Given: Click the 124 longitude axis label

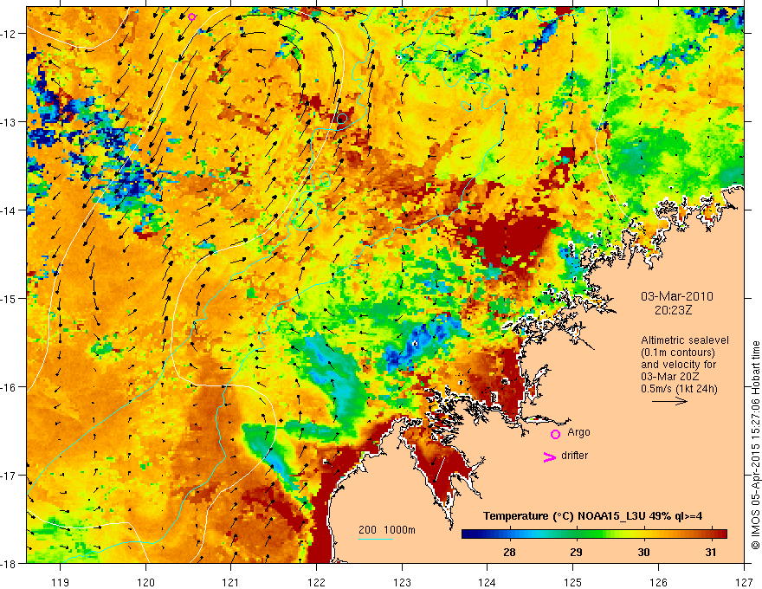Looking at the screenshot, I should (x=488, y=582).
